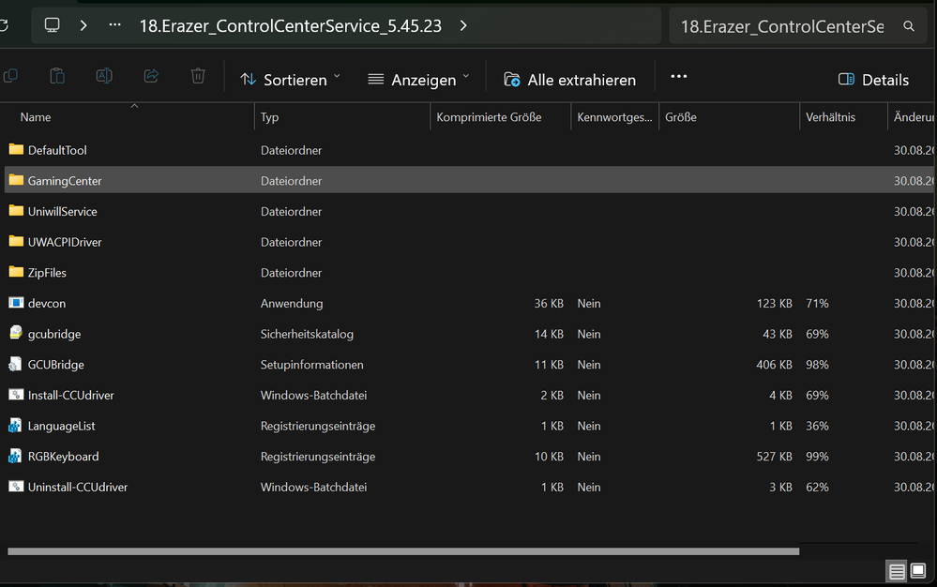Click the refresh icon left of the address bar
Screen dimensions: 937x587
[x=5, y=25]
